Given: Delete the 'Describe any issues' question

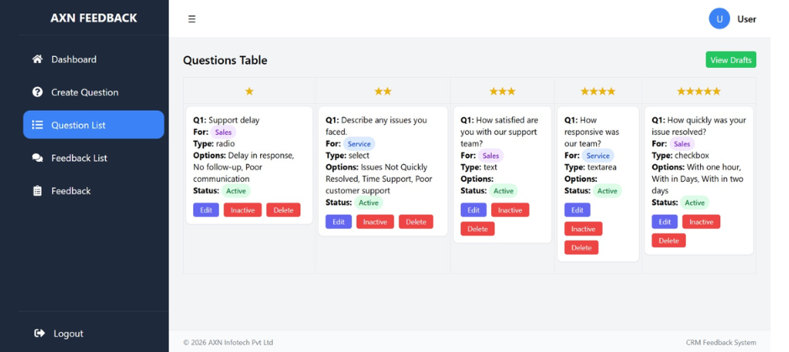Looking at the screenshot, I should (415, 222).
